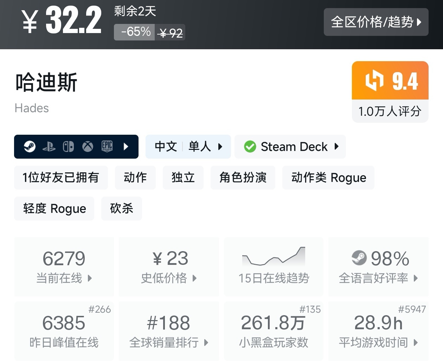Screen dimensions: 443x363
Task: Click the Epic Games platform icon
Action: (x=107, y=146)
